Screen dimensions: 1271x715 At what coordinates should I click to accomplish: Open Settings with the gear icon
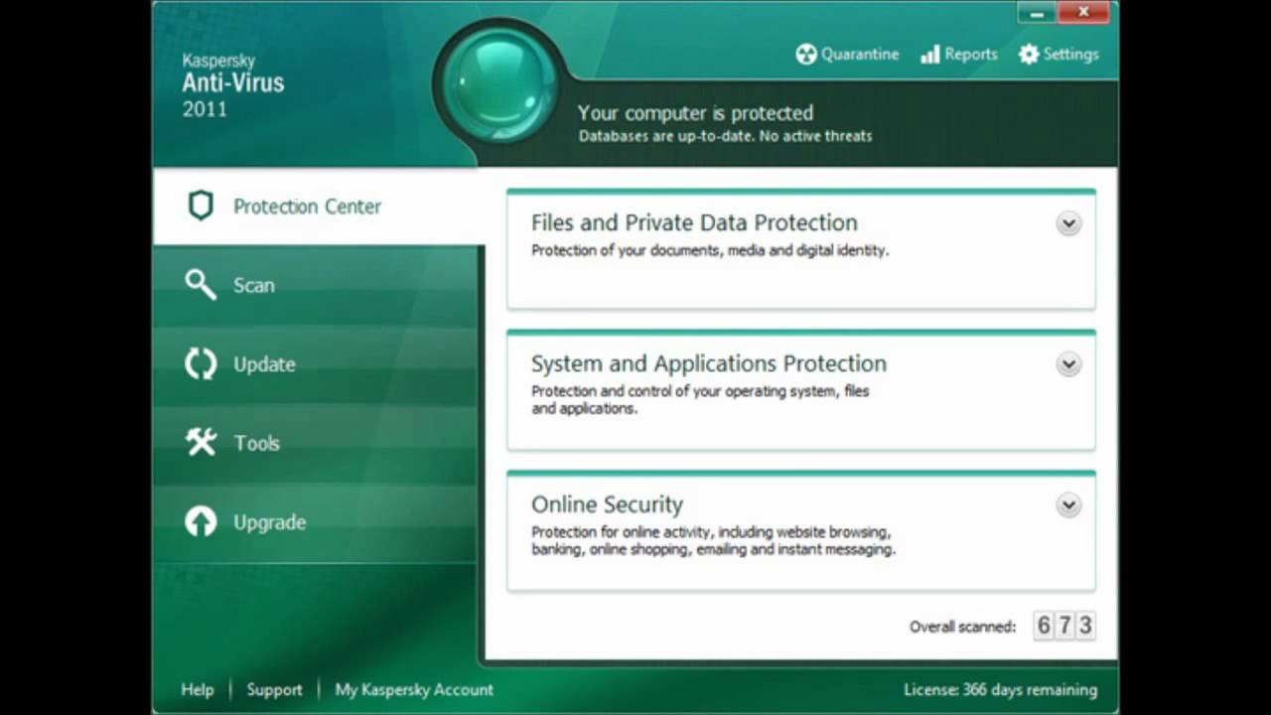tap(1059, 55)
